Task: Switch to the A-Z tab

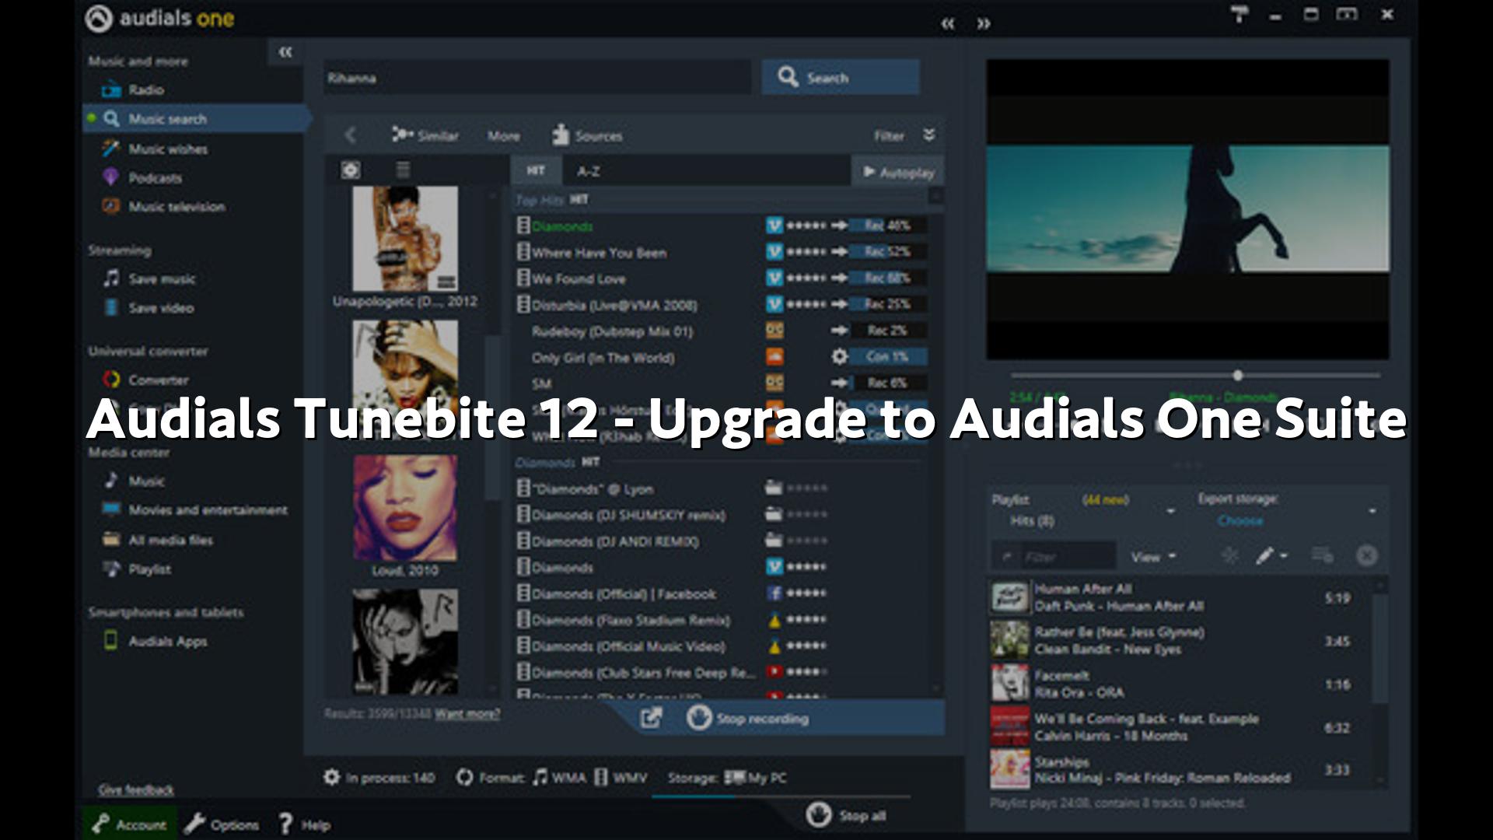Action: [x=588, y=172]
